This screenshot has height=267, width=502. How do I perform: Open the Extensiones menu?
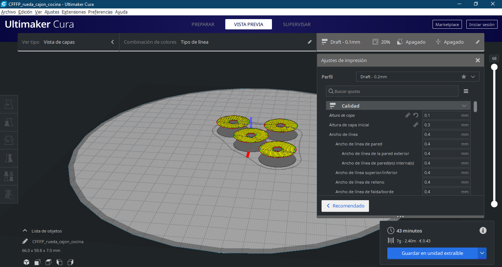(74, 12)
